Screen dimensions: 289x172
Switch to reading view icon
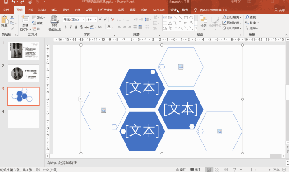pyautogui.click(x=226, y=170)
